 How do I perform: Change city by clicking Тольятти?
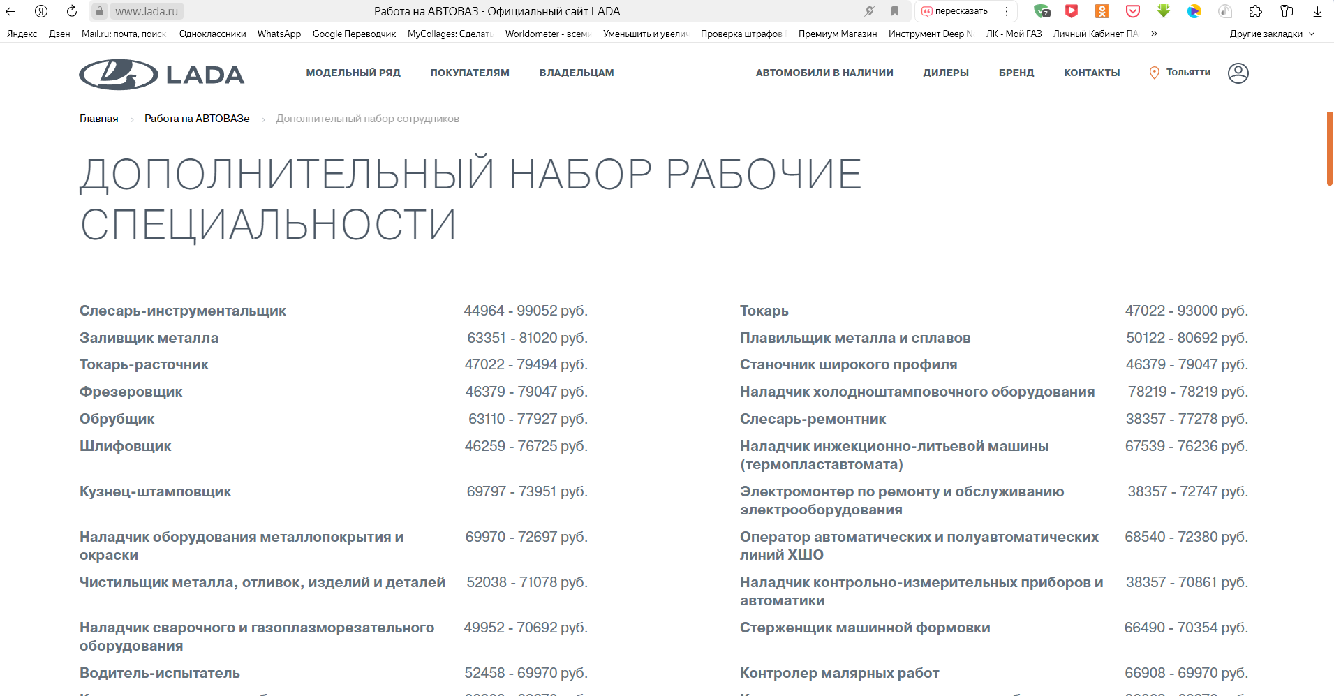pyautogui.click(x=1188, y=72)
